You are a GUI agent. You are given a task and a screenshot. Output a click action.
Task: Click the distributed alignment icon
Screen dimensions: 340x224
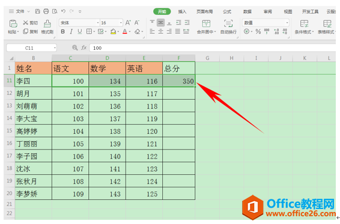186,32
